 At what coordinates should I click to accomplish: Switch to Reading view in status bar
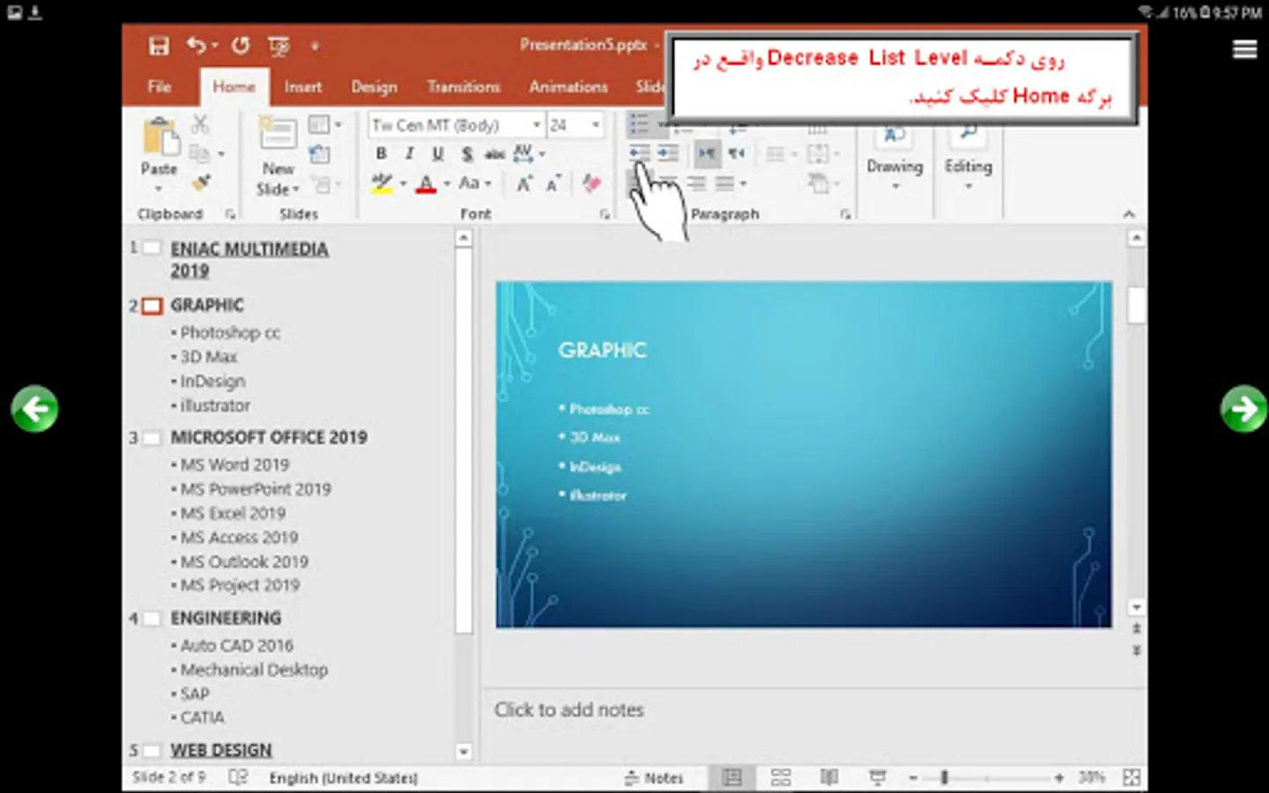tap(829, 777)
